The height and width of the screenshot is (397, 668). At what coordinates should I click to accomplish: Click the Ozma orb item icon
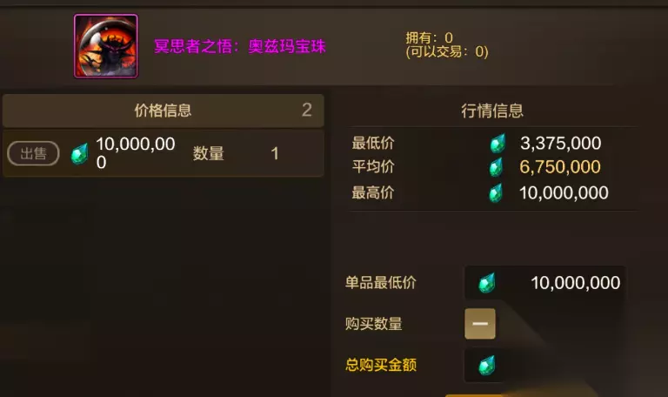click(x=105, y=46)
